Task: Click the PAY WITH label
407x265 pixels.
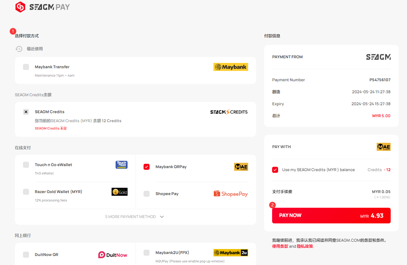Action: tap(281, 147)
